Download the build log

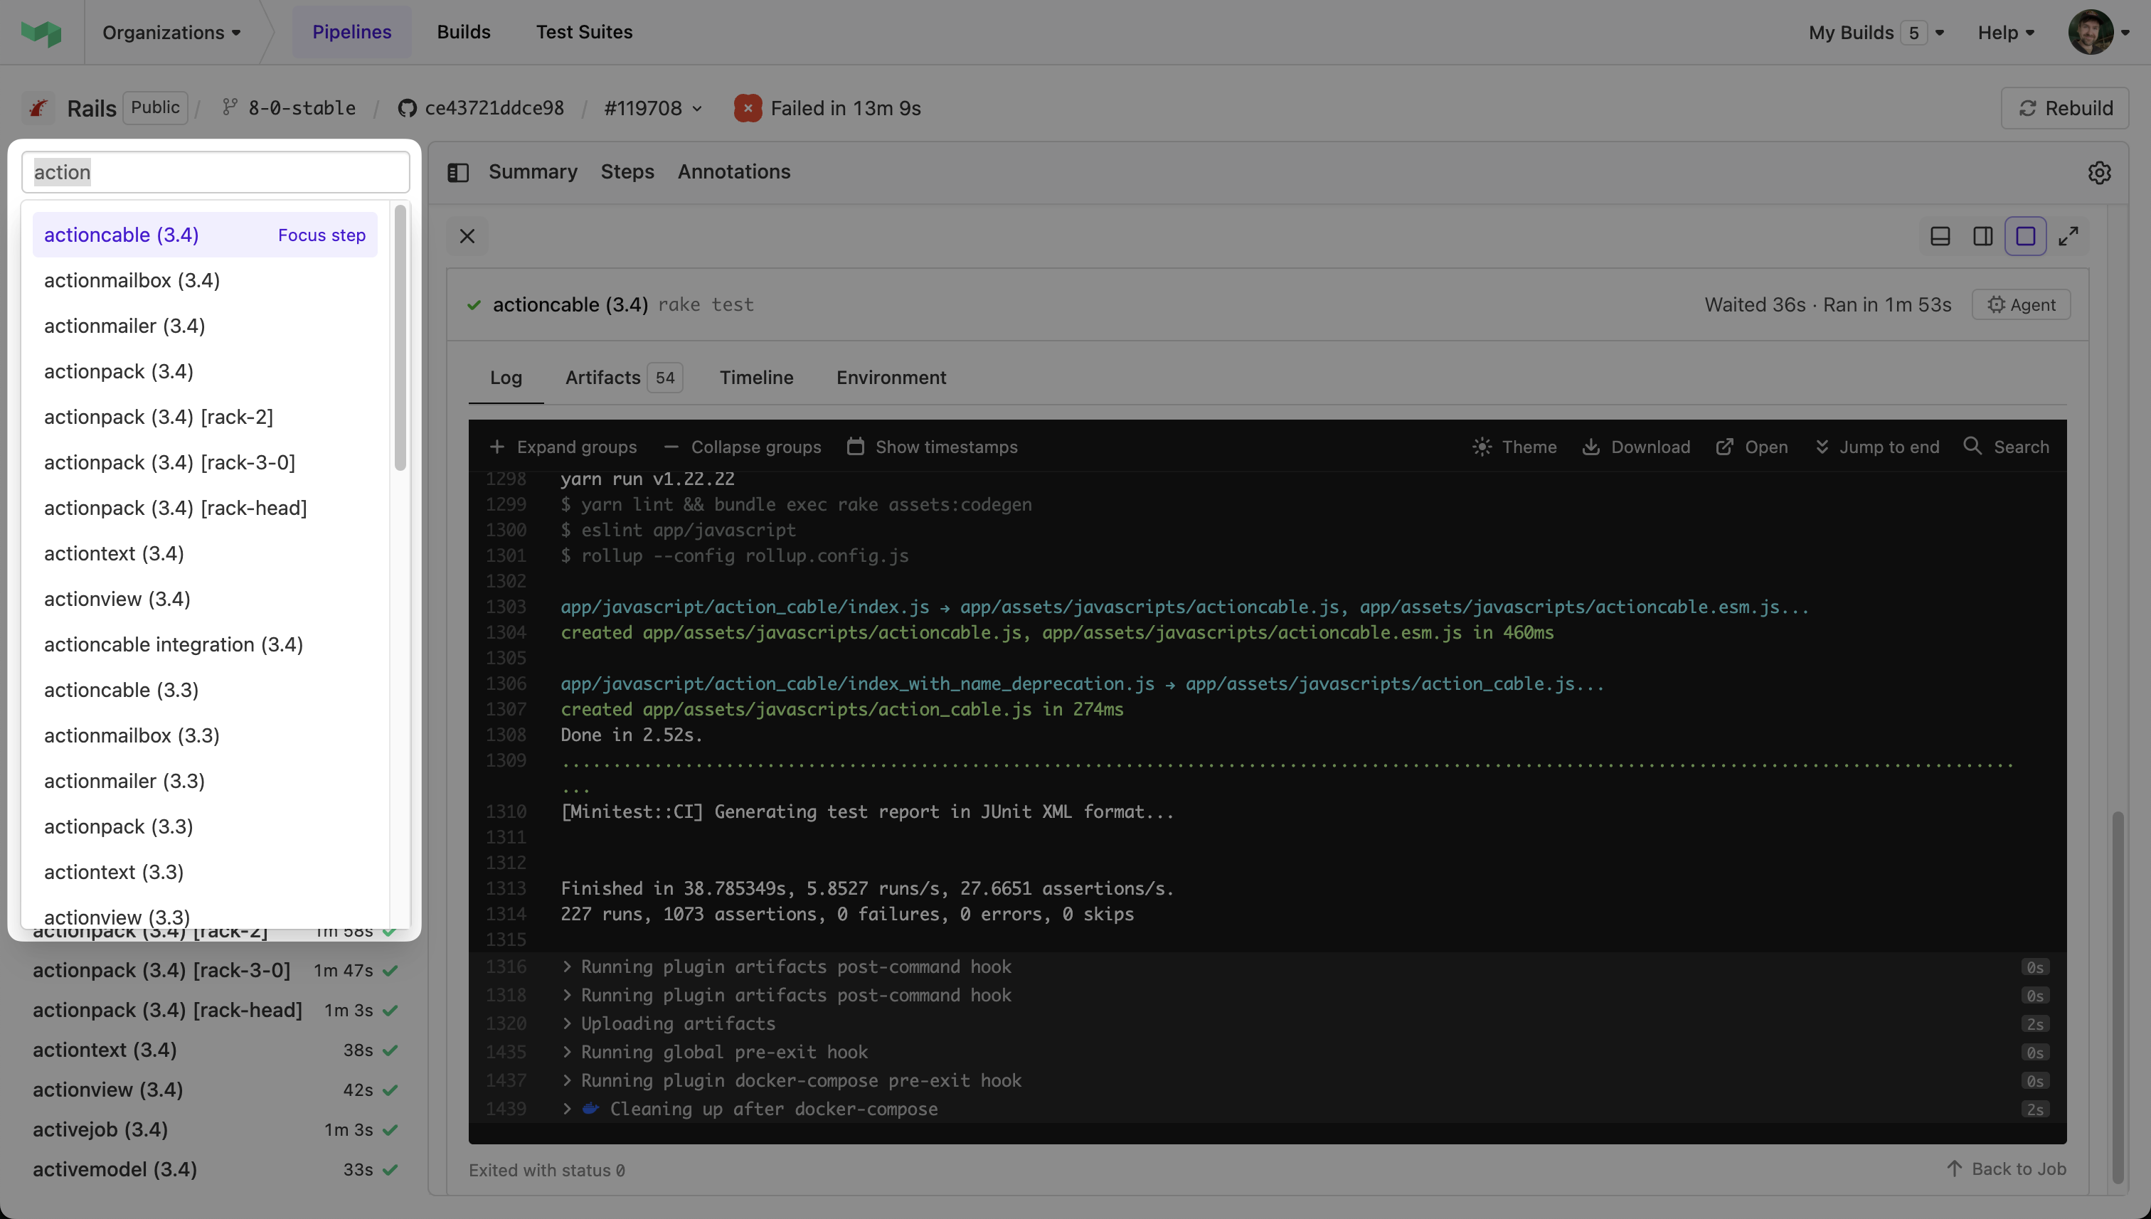pyautogui.click(x=1635, y=447)
